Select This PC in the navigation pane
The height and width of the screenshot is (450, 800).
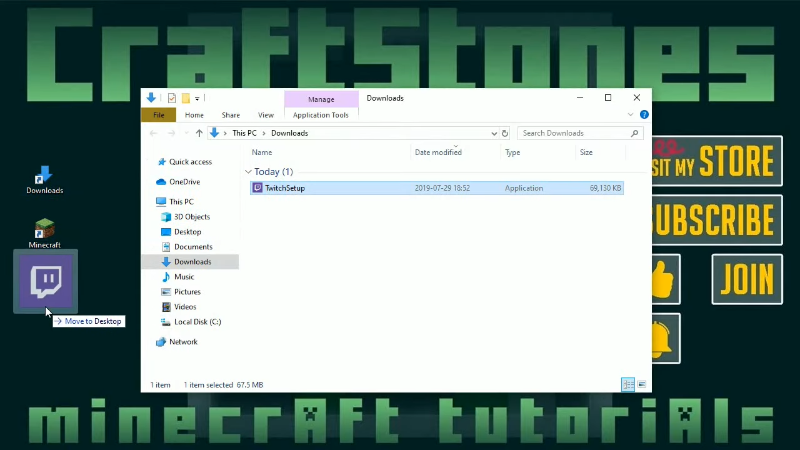tap(181, 202)
